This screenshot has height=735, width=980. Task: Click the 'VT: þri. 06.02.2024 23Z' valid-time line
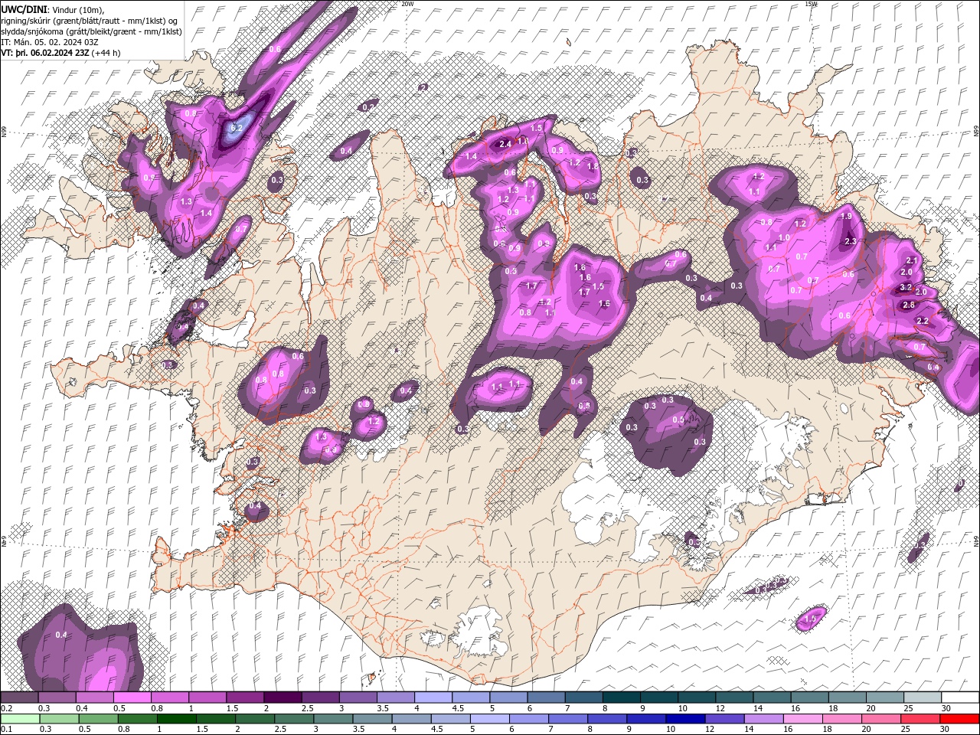[45, 53]
